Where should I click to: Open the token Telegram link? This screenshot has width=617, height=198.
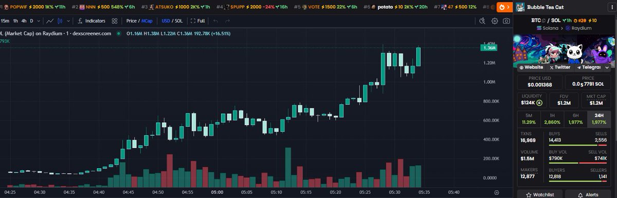pyautogui.click(x=588, y=67)
